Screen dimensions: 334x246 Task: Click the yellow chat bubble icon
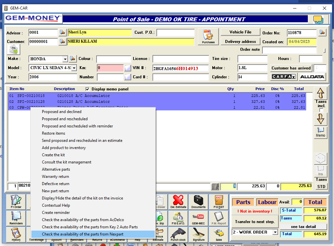(x=318, y=20)
